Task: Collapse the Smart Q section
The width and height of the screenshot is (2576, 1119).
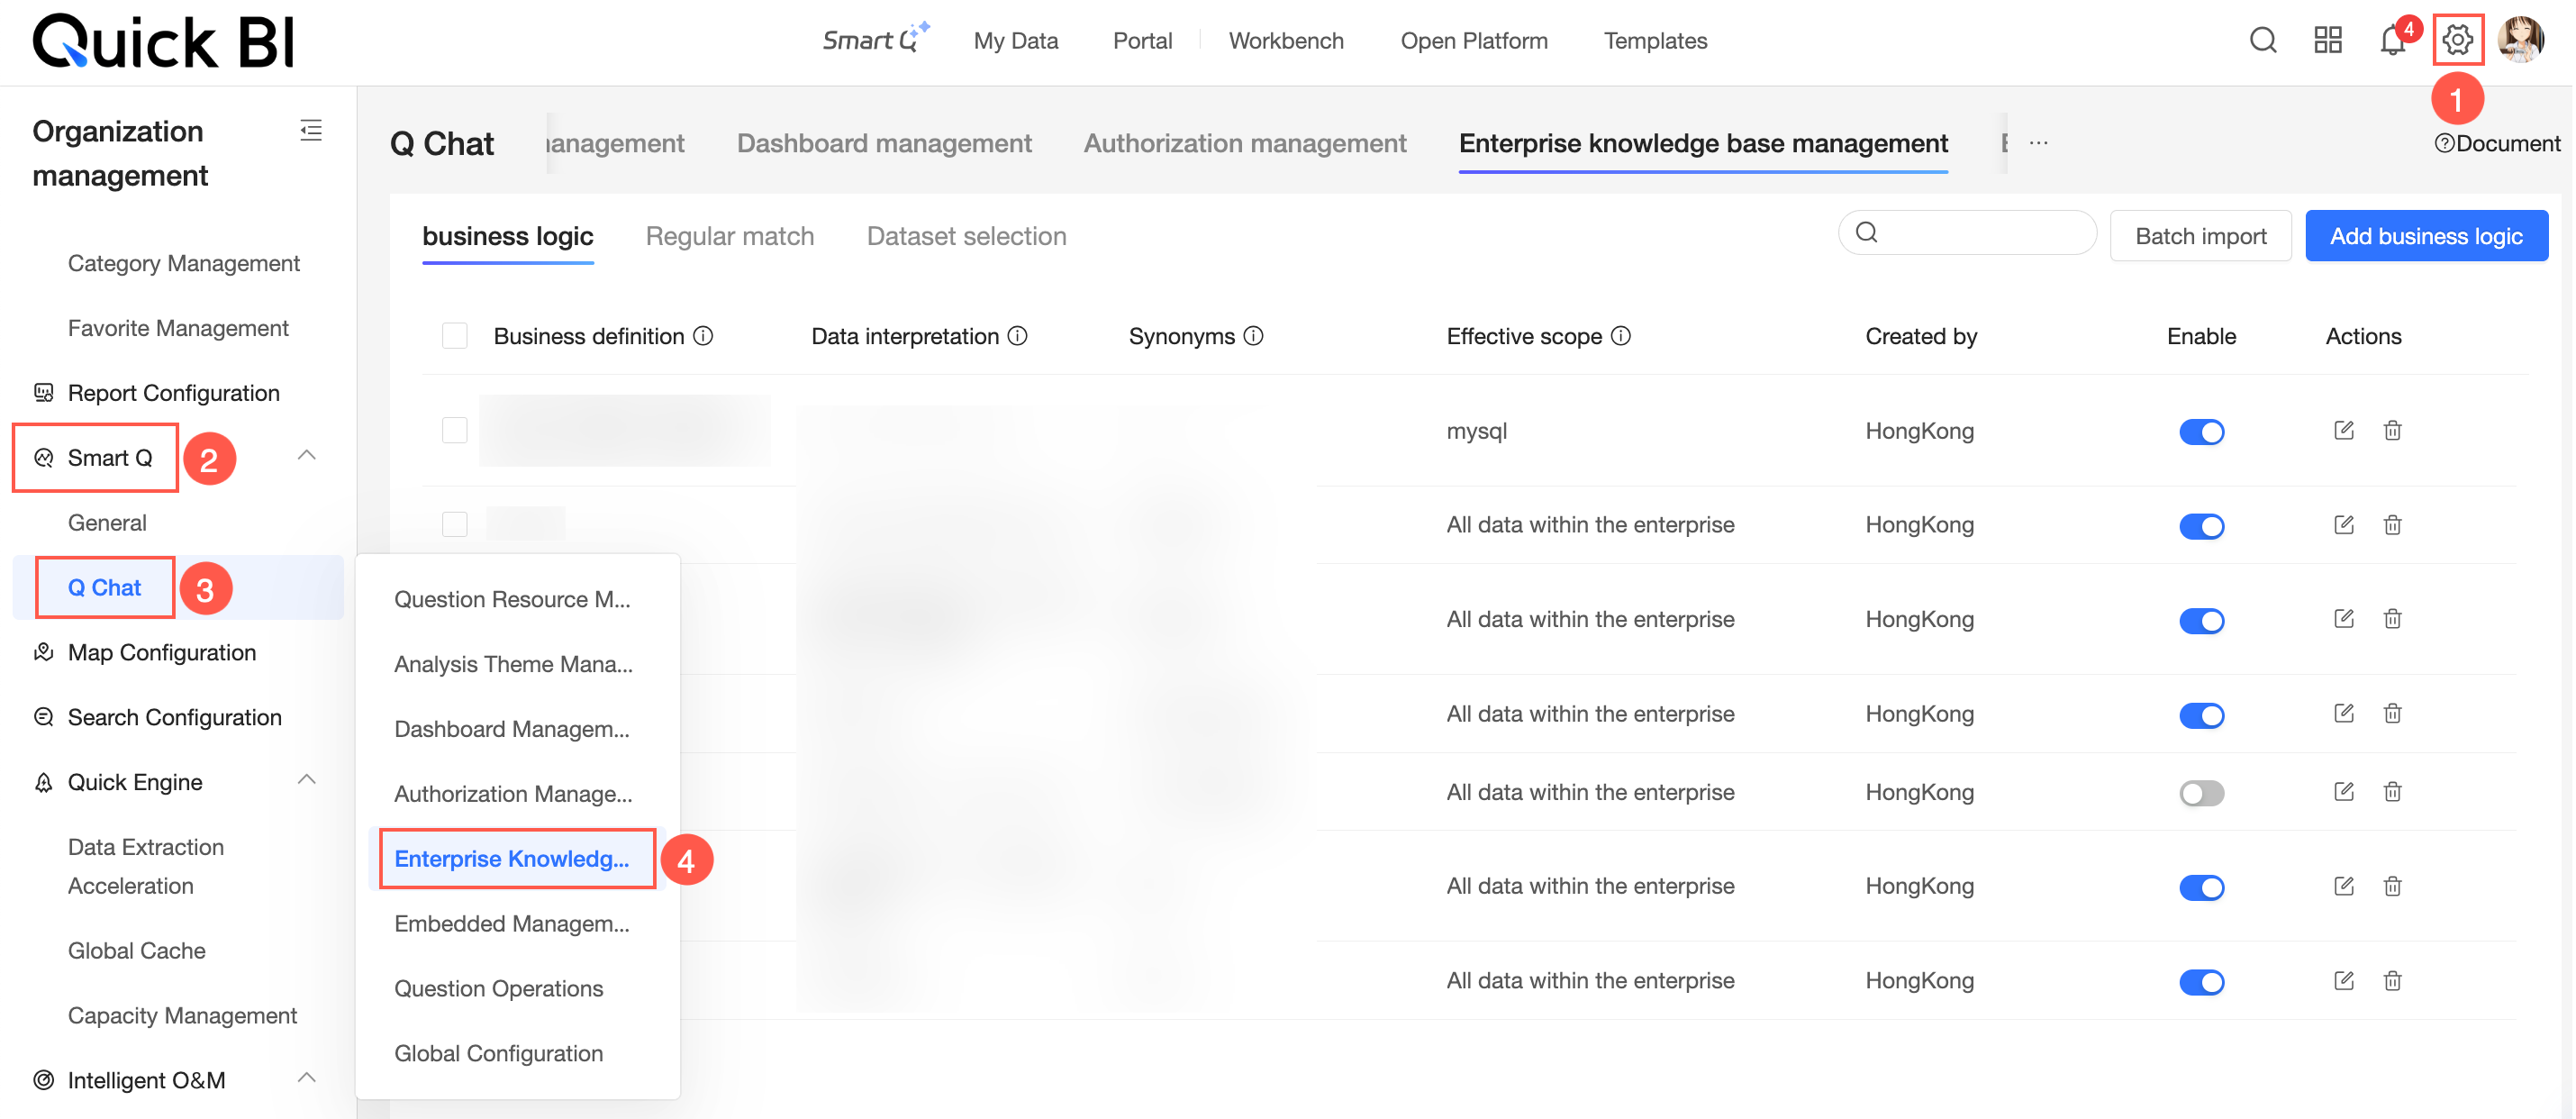Action: [x=307, y=456]
